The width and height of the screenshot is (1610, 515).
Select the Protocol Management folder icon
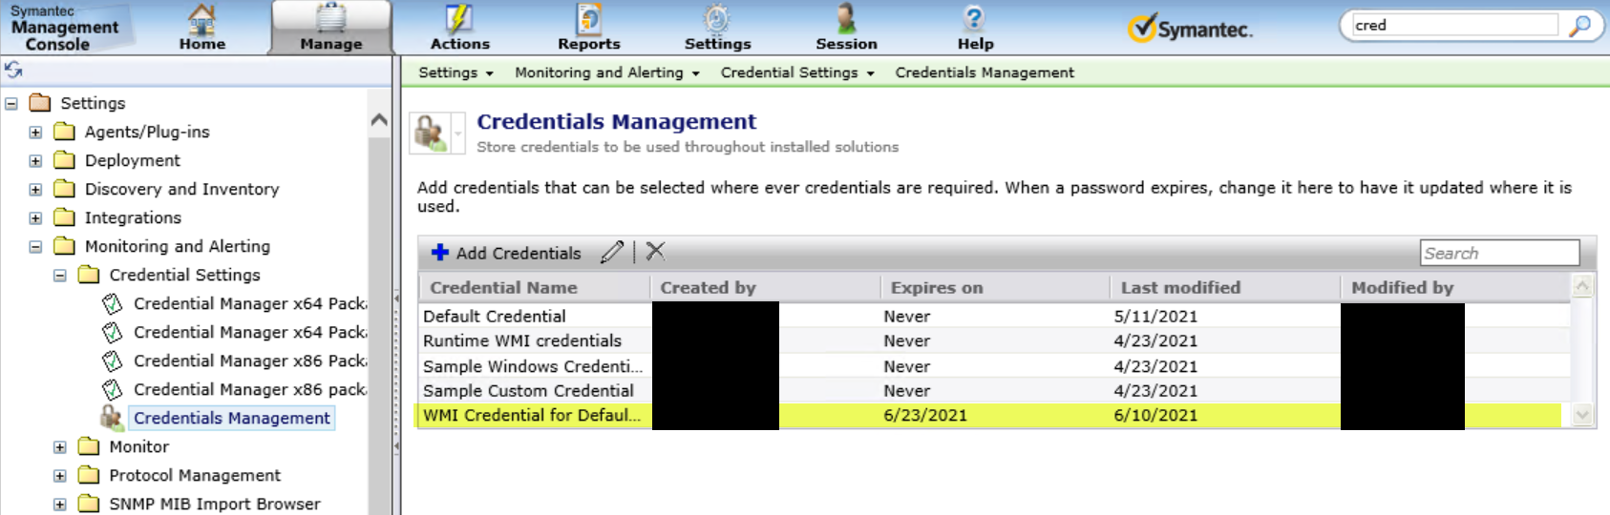click(89, 474)
